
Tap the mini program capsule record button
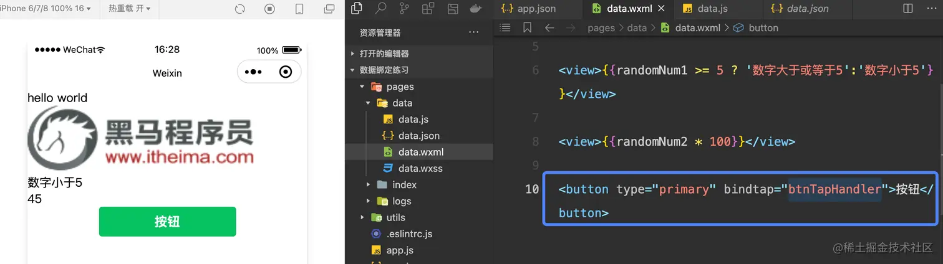tap(286, 72)
